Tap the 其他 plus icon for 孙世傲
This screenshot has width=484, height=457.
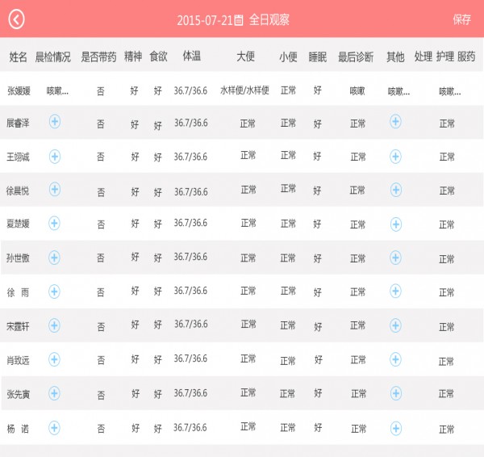pyautogui.click(x=395, y=258)
